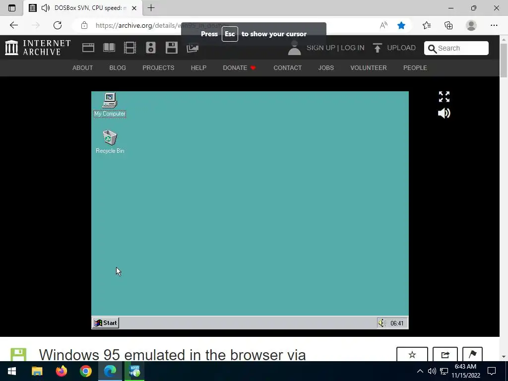This screenshot has width=508, height=381.
Task: View site information lock icon
Action: pyautogui.click(x=84, y=25)
